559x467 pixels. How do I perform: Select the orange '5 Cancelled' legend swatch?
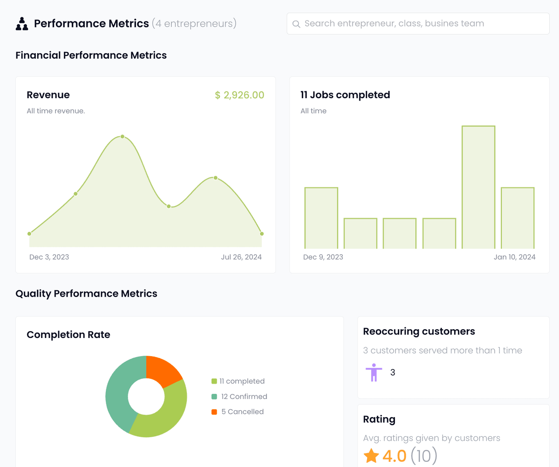(214, 412)
